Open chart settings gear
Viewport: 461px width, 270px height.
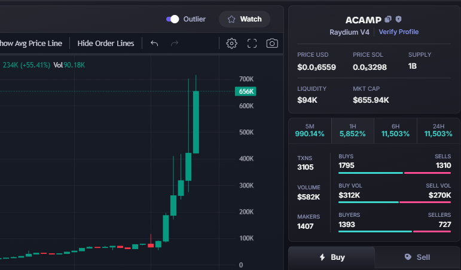point(231,44)
